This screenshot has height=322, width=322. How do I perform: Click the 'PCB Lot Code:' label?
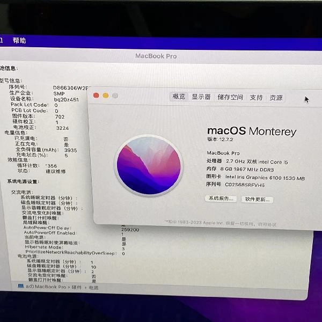click(30, 110)
